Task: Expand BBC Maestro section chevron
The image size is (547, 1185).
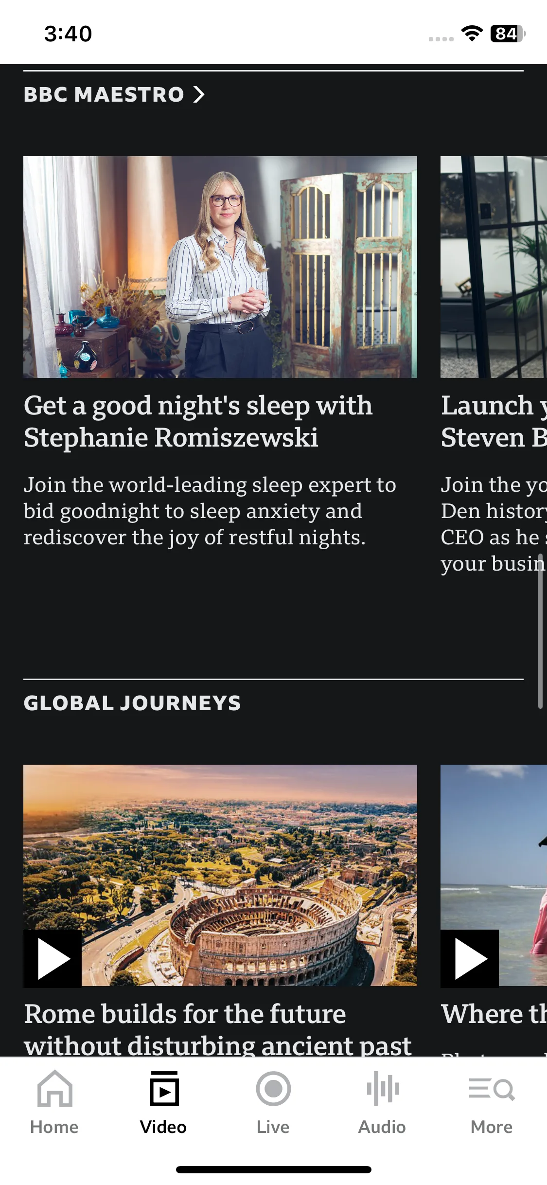Action: (x=199, y=94)
